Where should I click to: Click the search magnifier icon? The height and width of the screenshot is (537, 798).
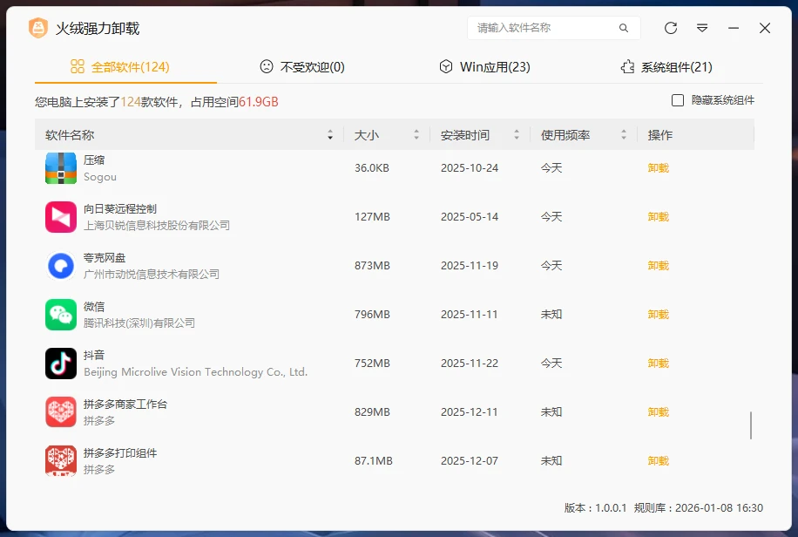[624, 28]
